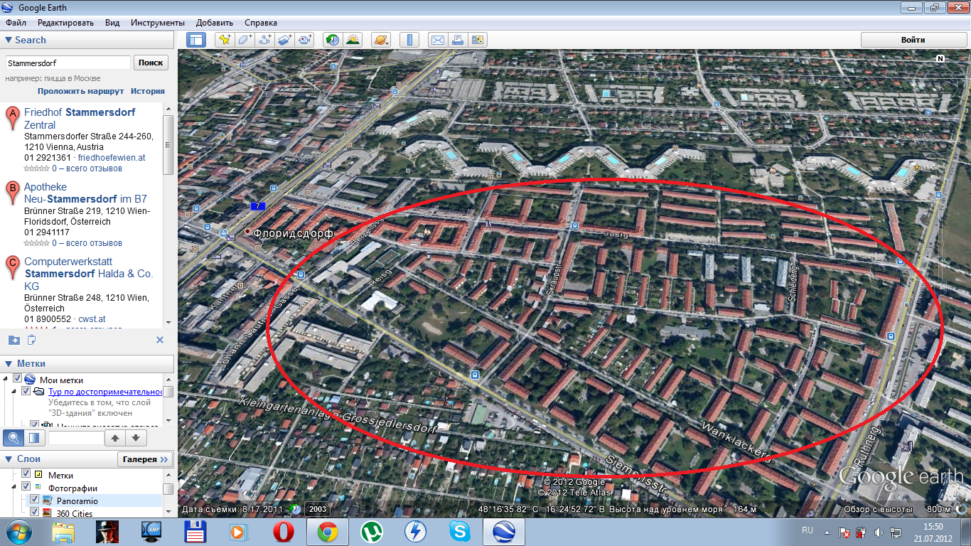The height and width of the screenshot is (546, 971).
Task: Open the ruler measuring tool
Action: (x=409, y=40)
